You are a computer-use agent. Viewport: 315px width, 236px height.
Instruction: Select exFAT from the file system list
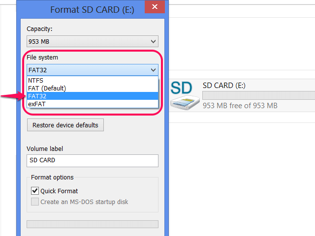[x=93, y=104]
